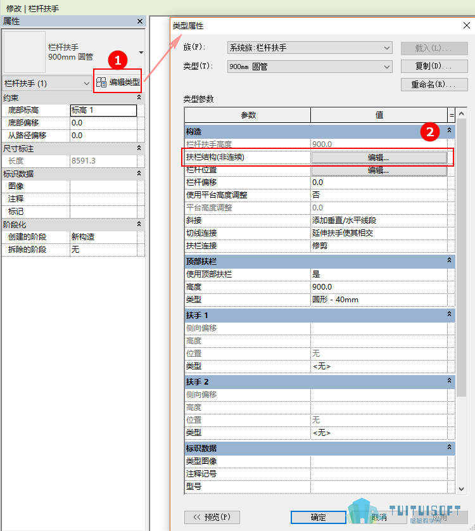The image size is (475, 531).
Task: Click the 型号 value cell
Action: [x=379, y=487]
